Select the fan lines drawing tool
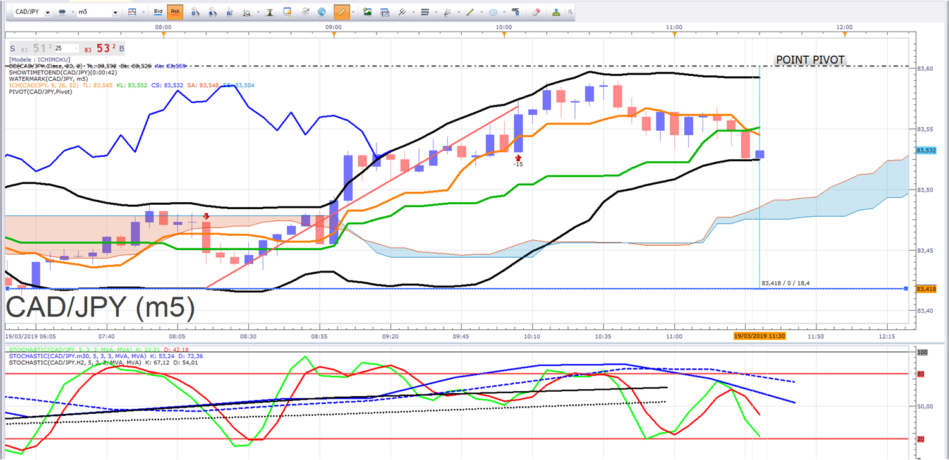Screen dimensions: 949x460 [447, 12]
